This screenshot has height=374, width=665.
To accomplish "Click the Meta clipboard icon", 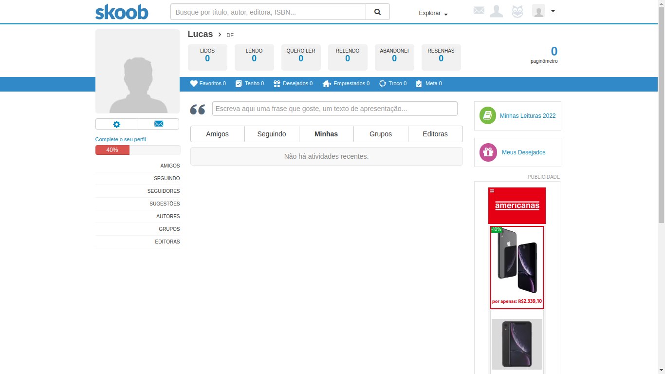I will pyautogui.click(x=419, y=84).
